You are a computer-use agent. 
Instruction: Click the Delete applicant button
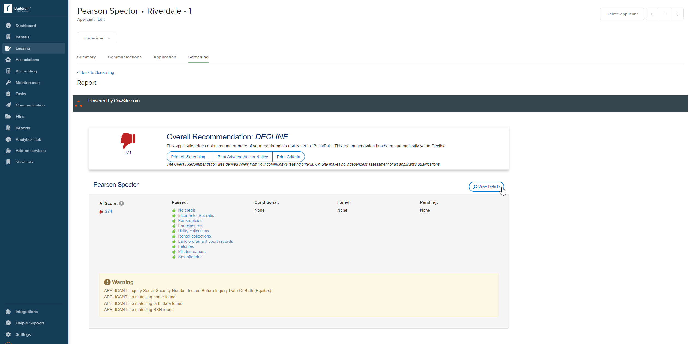622,14
